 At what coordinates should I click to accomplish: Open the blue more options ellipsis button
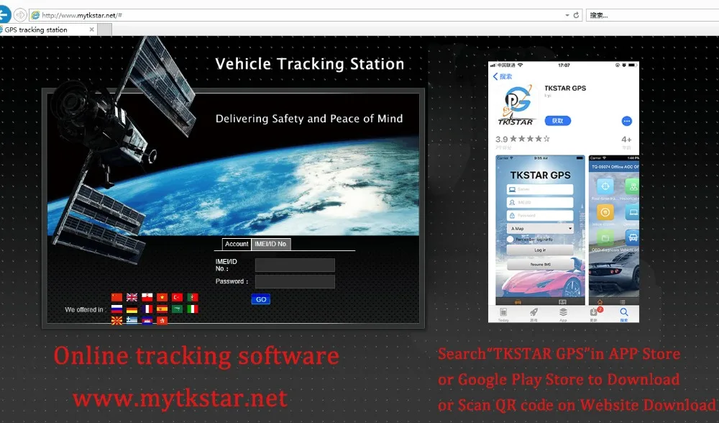point(626,121)
